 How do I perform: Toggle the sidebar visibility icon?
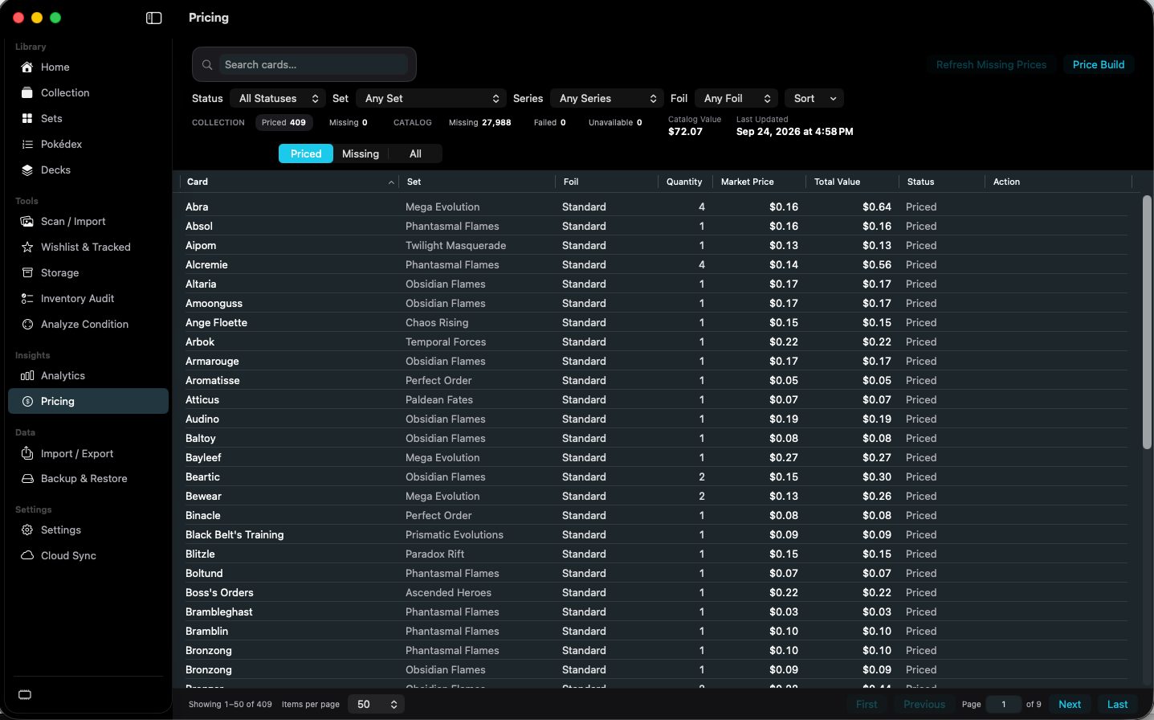coord(154,18)
